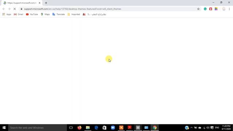
Task: Open a new tab with plus button
Action: (46, 3)
